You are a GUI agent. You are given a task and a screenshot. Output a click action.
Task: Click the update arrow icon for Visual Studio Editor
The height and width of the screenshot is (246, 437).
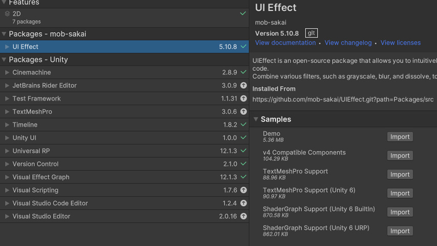click(244, 216)
